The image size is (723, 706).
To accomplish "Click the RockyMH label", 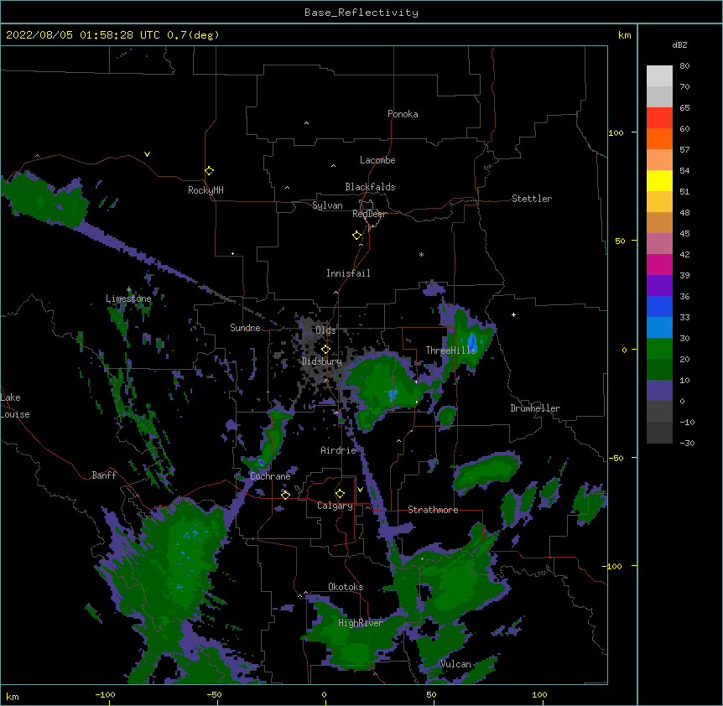I will tap(205, 190).
